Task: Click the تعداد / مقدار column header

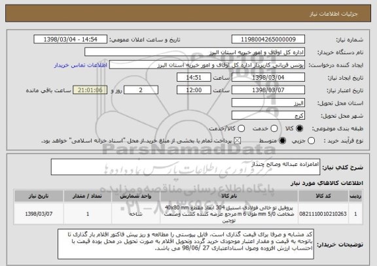Action: coord(88,196)
